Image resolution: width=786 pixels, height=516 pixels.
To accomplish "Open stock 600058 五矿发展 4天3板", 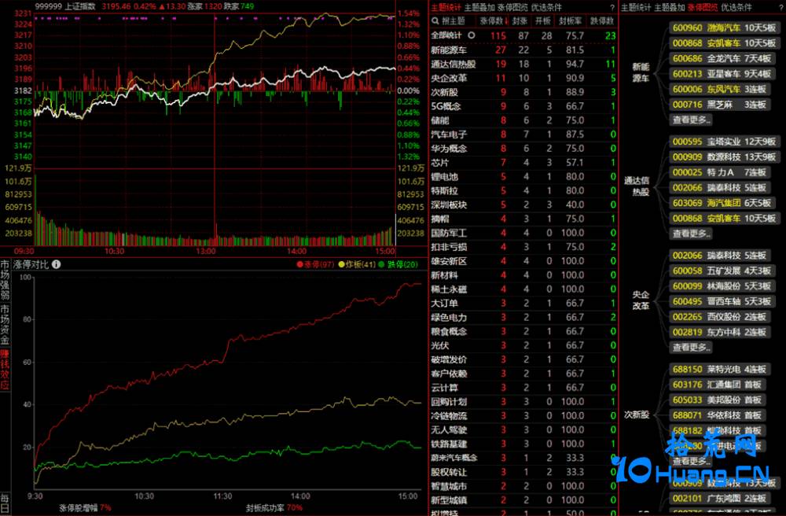I will click(x=722, y=271).
